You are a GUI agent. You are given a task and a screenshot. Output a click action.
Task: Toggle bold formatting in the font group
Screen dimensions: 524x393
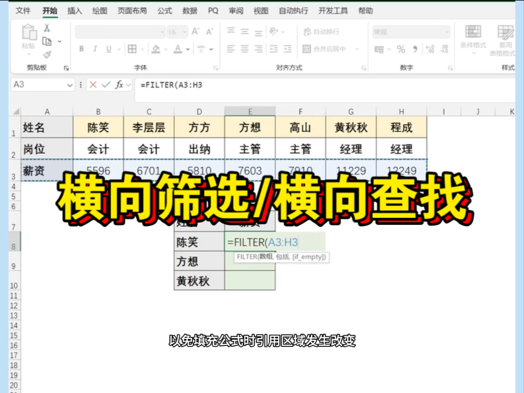coord(81,48)
